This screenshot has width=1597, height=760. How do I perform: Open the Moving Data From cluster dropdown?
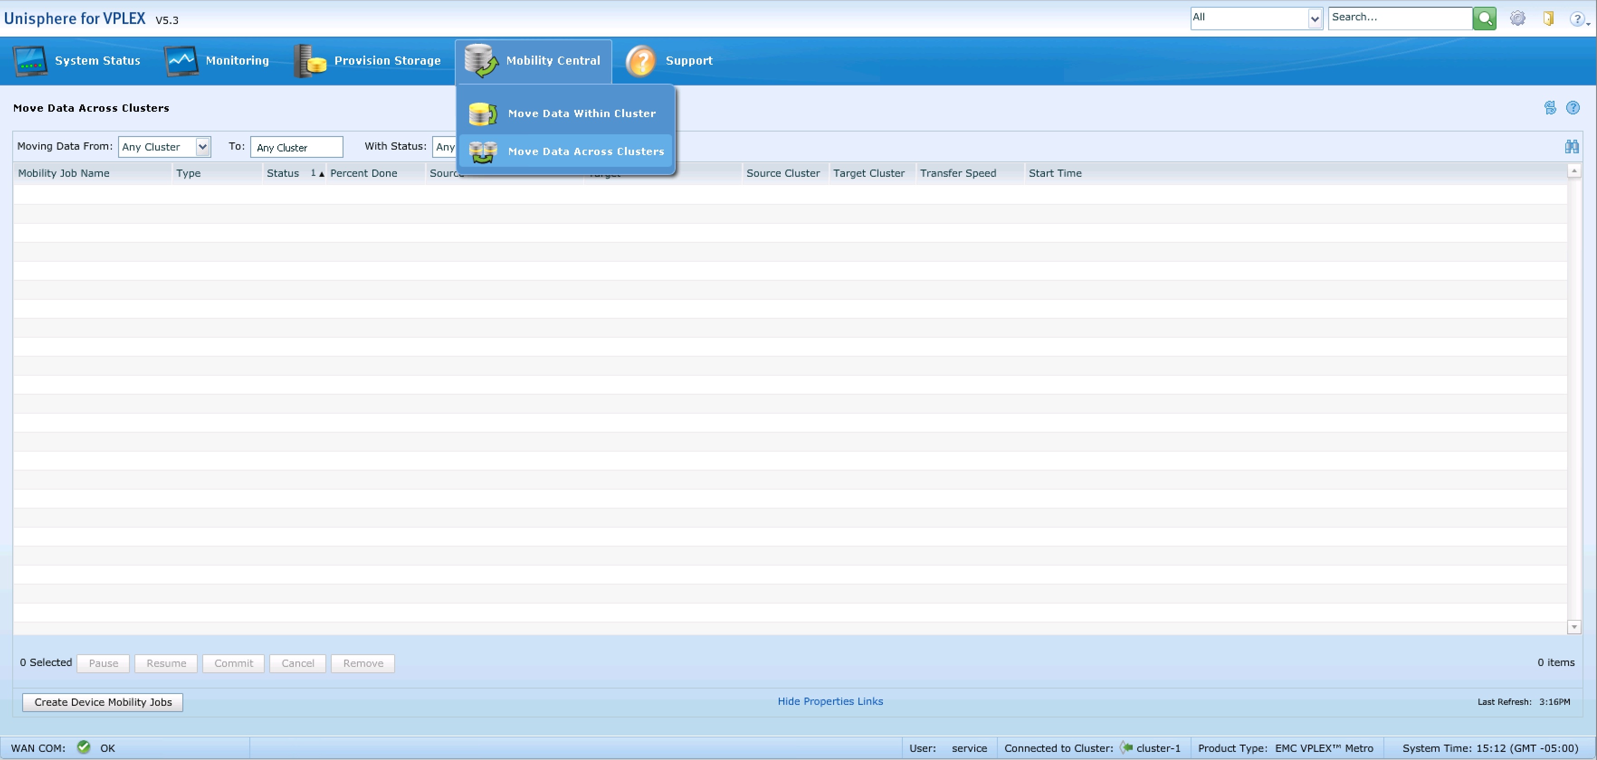click(164, 147)
